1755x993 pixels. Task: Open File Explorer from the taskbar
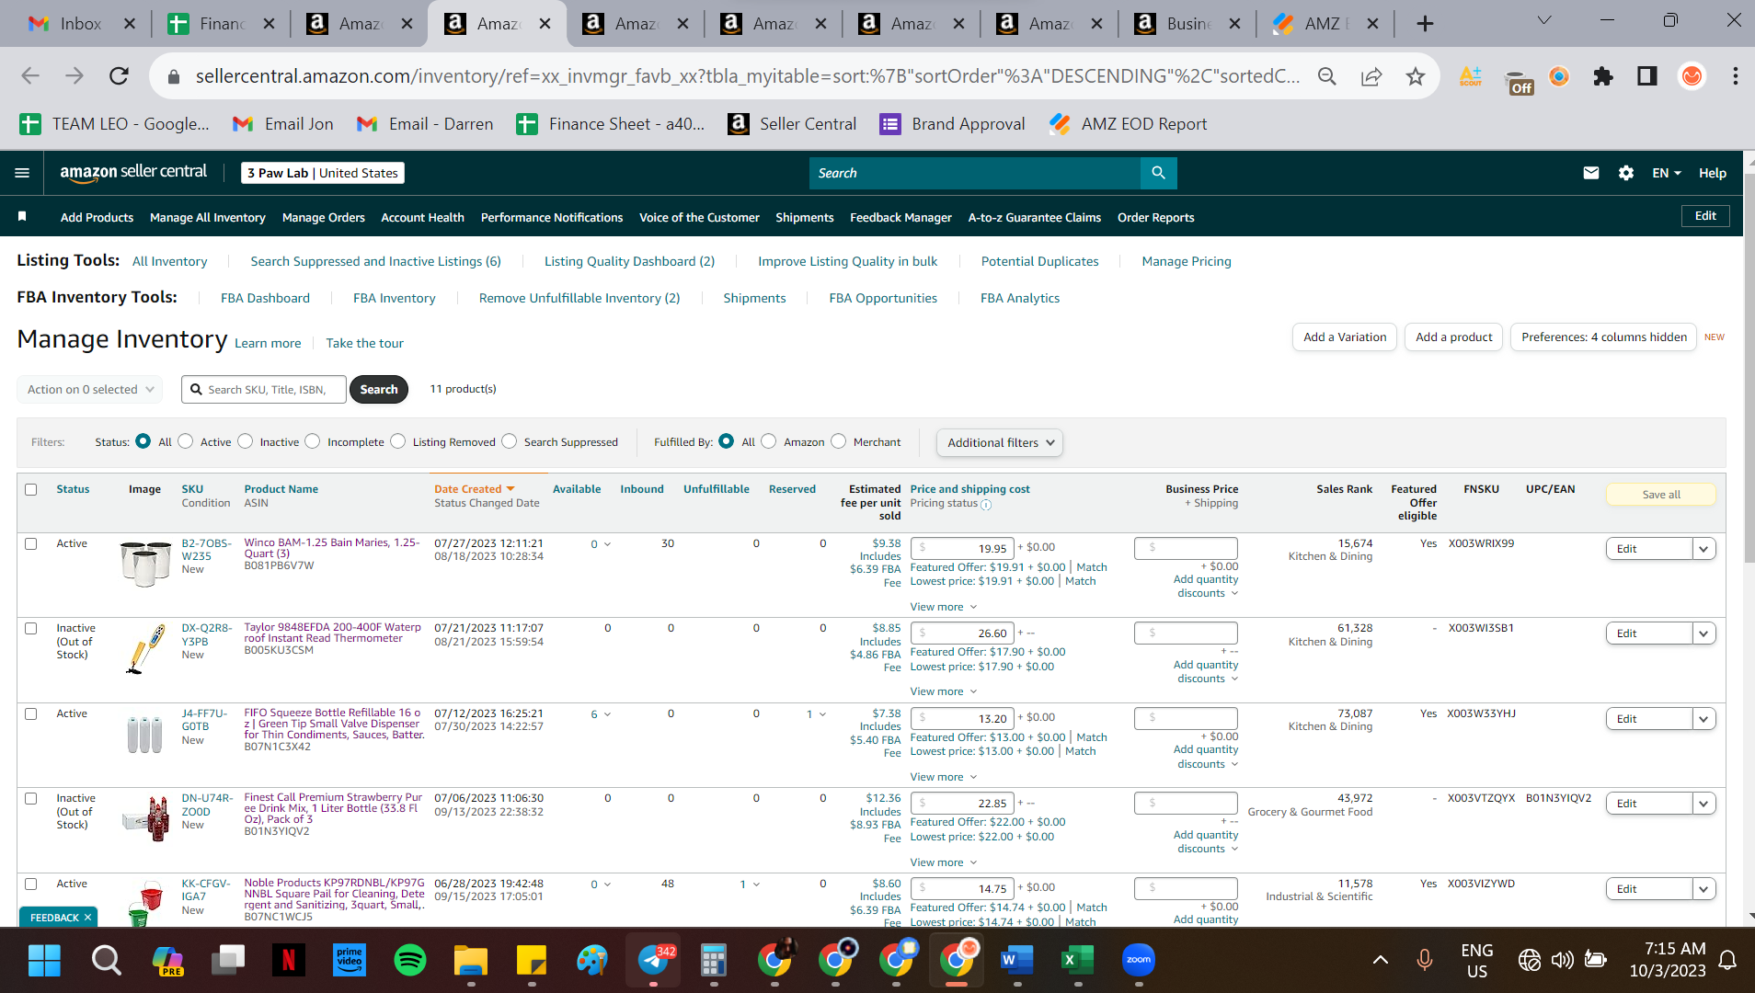(x=470, y=961)
